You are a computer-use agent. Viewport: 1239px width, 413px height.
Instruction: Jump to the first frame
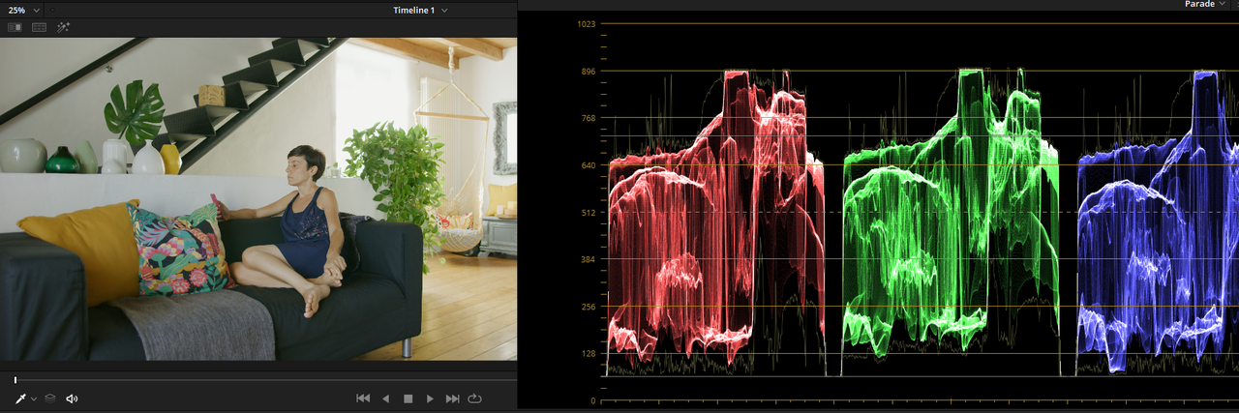click(x=363, y=398)
